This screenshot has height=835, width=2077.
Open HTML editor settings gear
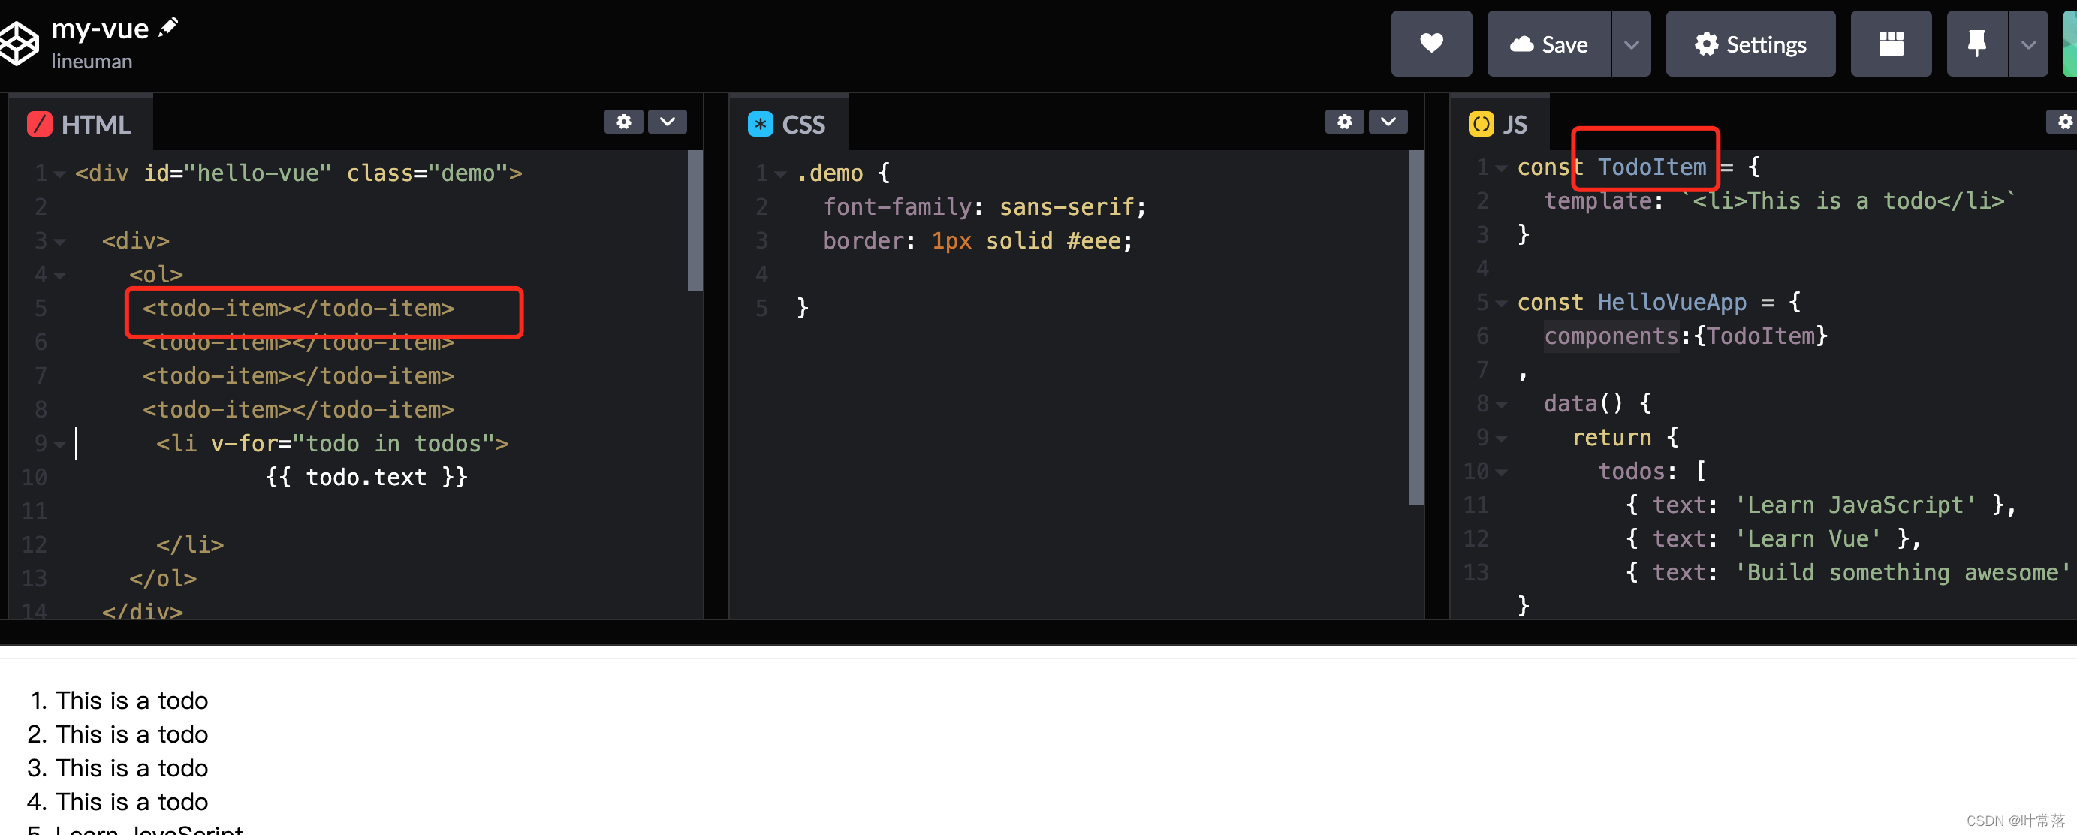[623, 122]
